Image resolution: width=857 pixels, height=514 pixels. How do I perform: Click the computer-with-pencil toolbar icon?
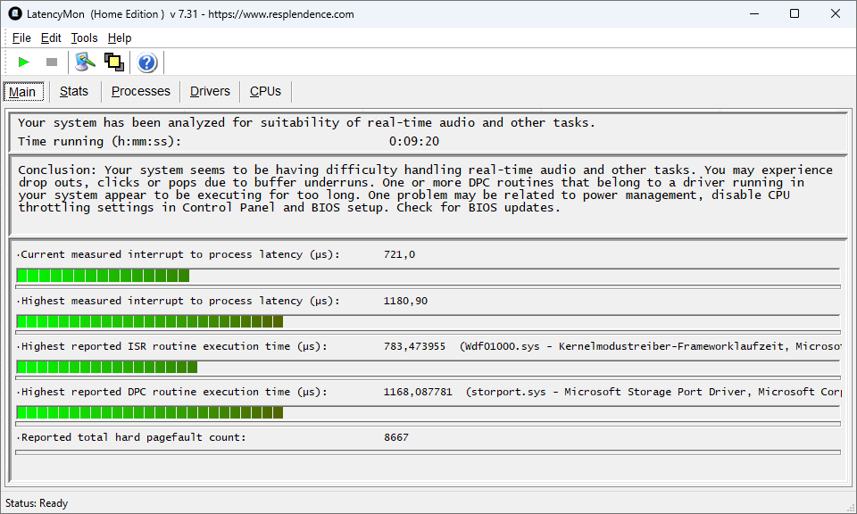pyautogui.click(x=85, y=62)
